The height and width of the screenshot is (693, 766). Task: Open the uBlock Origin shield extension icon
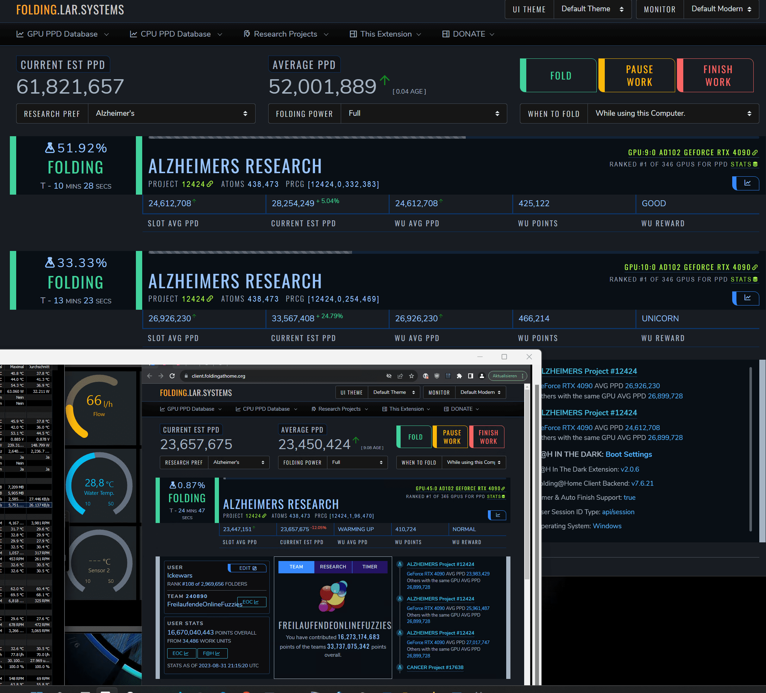(437, 376)
